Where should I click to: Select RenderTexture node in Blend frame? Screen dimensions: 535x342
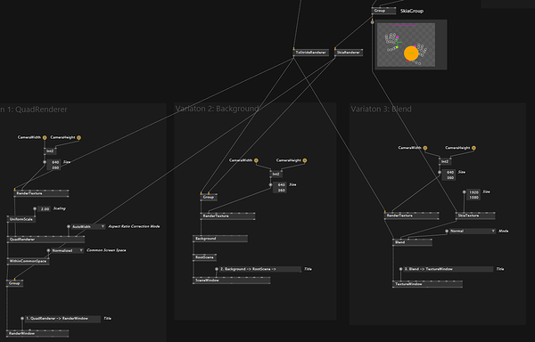(x=411, y=216)
